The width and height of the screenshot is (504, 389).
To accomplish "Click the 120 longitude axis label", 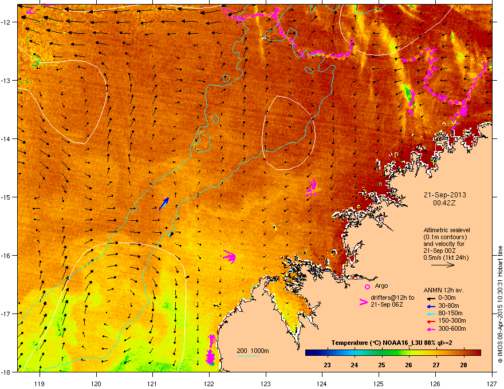I will [96, 383].
